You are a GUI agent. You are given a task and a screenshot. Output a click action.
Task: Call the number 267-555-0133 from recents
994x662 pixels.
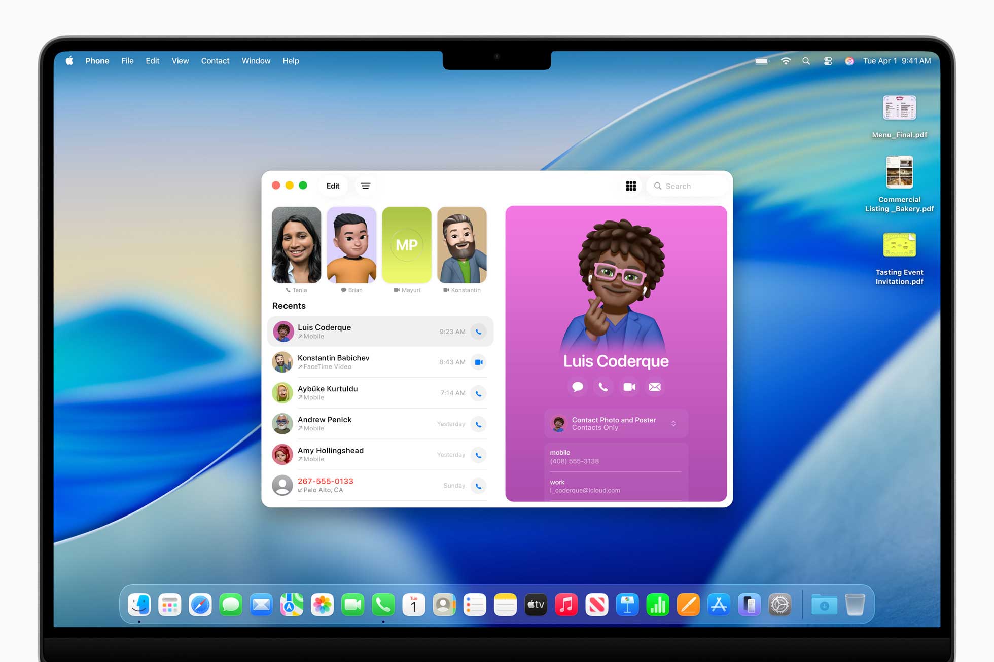pos(478,486)
